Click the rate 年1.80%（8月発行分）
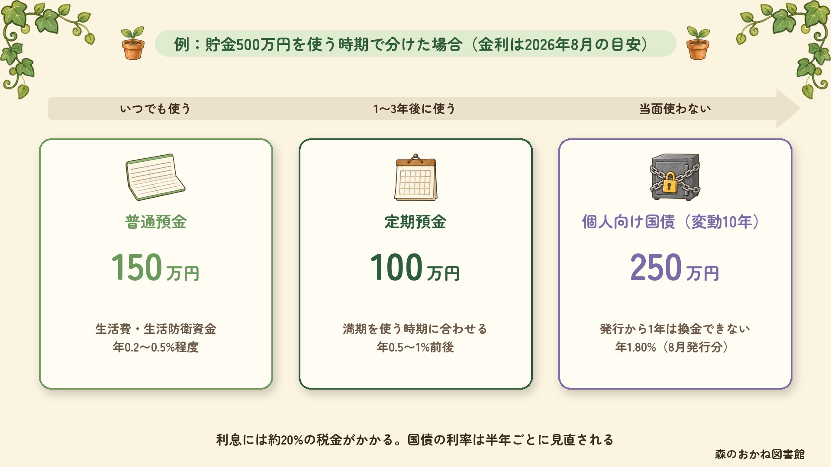The height and width of the screenshot is (467, 831). [x=672, y=347]
